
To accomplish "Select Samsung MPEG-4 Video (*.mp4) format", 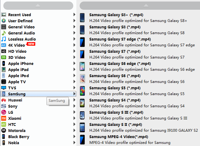I will (x=120, y=137).
